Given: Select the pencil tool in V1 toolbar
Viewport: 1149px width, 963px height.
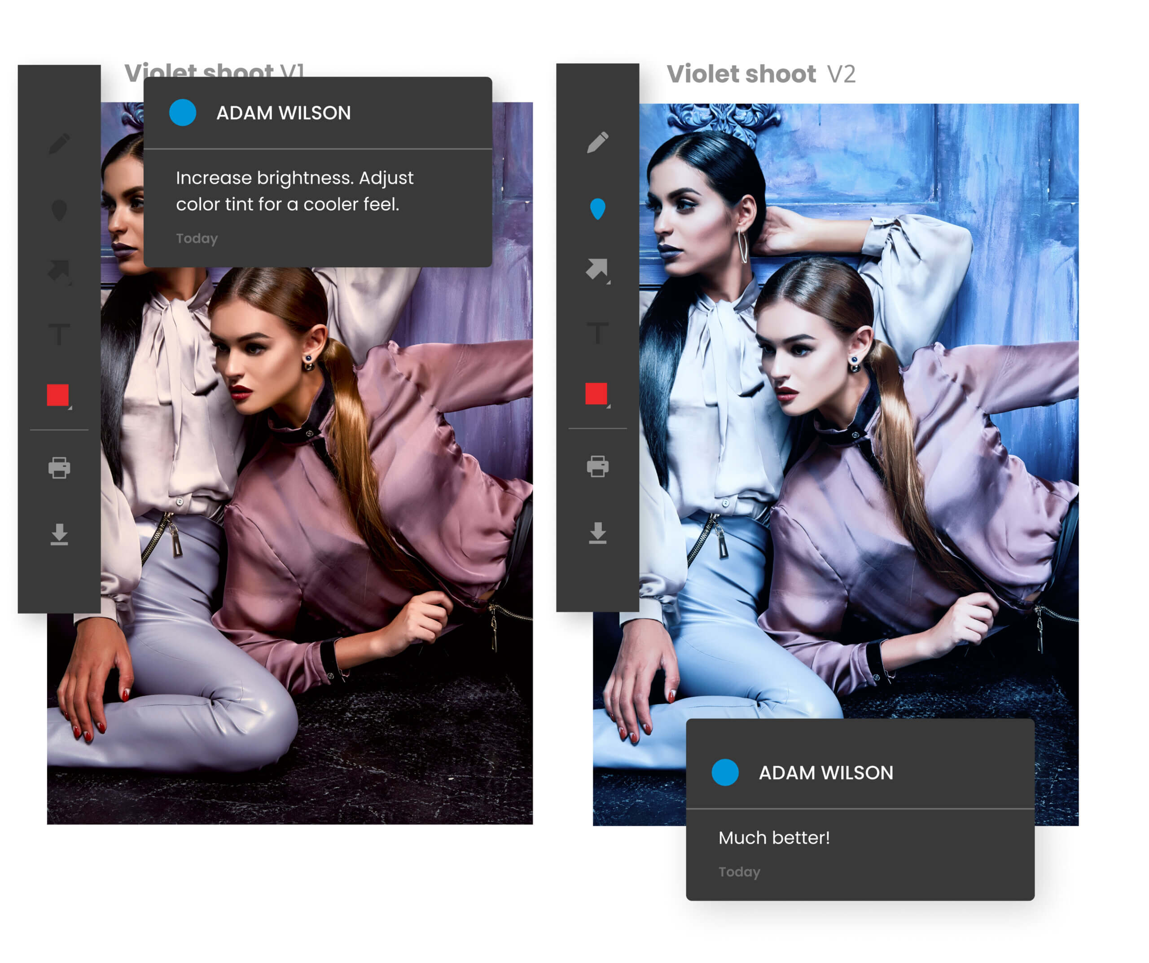Looking at the screenshot, I should click(x=59, y=143).
